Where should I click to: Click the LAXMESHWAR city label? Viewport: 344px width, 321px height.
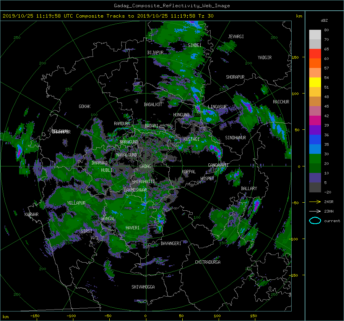[135, 190]
